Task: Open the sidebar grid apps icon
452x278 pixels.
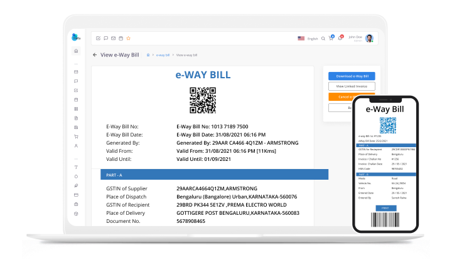Action: [x=76, y=109]
